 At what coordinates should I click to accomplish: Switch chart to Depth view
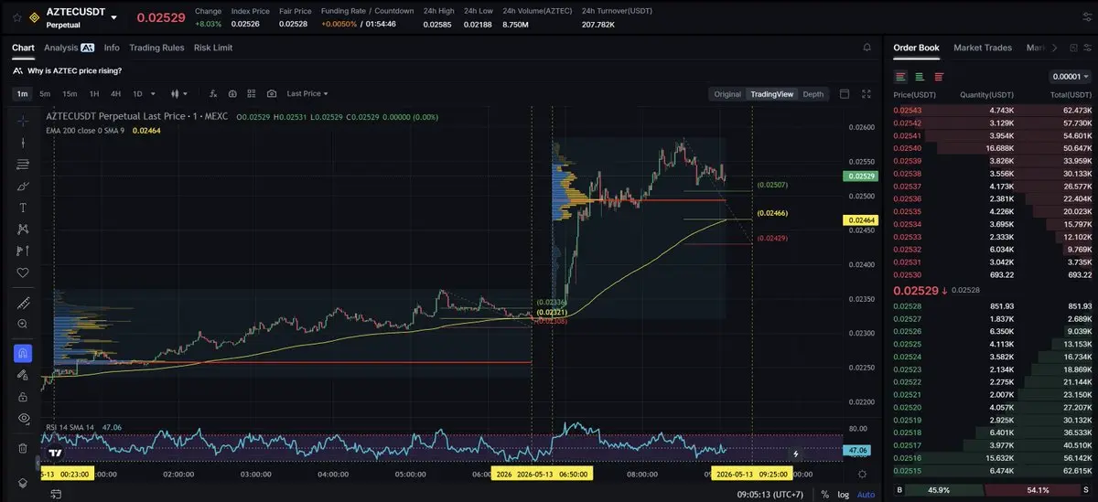pos(813,94)
